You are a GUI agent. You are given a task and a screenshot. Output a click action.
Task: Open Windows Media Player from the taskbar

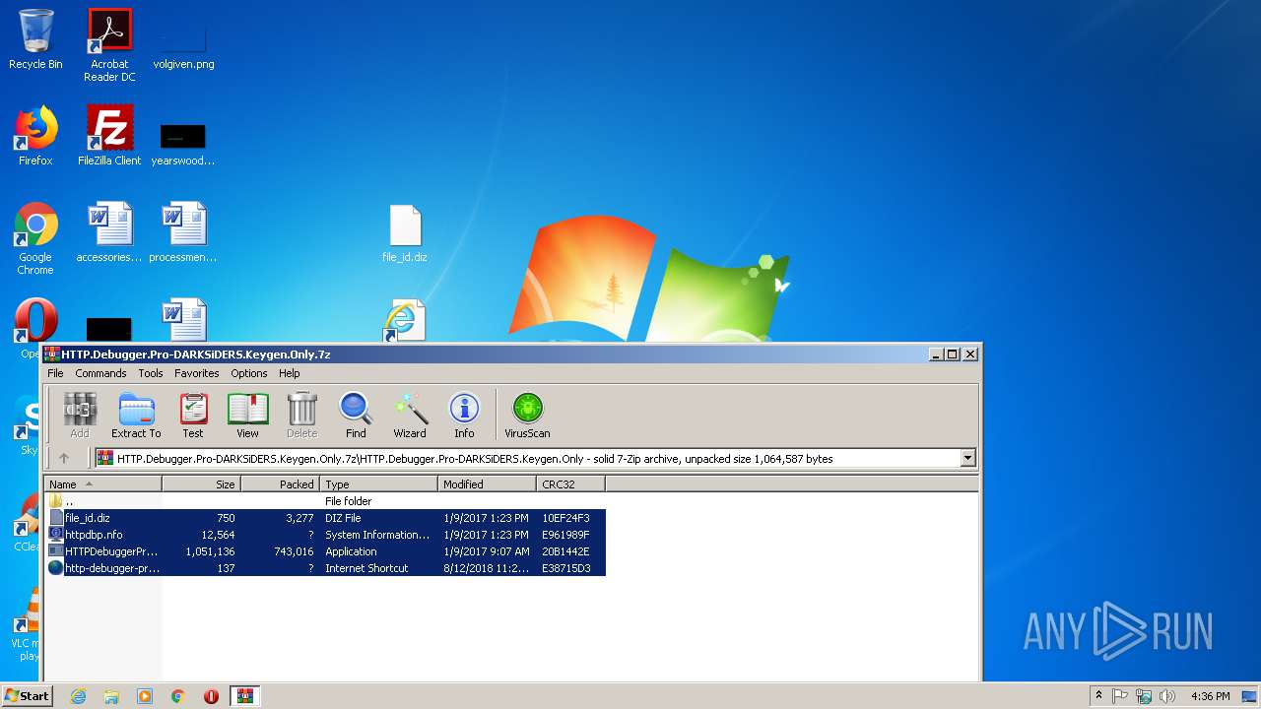(145, 696)
